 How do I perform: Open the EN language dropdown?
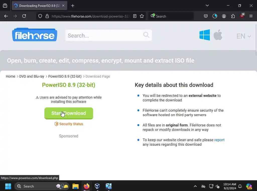243,36
